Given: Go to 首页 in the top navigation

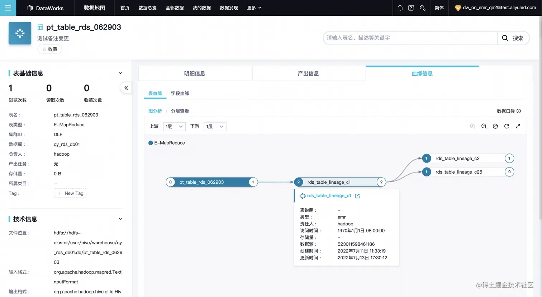Looking at the screenshot, I should (125, 8).
